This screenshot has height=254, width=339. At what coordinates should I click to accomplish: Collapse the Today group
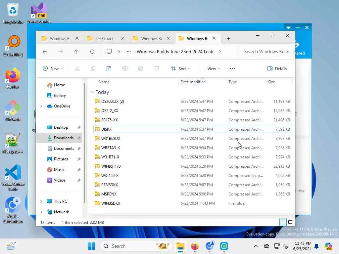click(93, 92)
